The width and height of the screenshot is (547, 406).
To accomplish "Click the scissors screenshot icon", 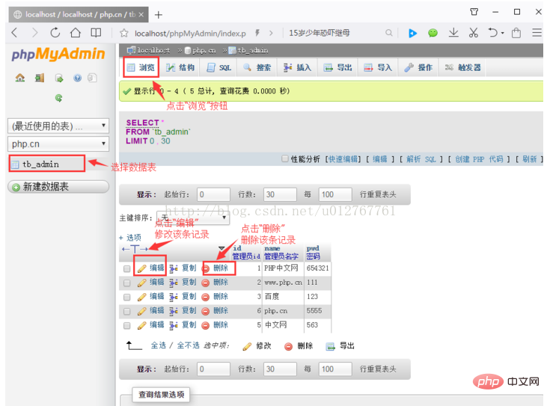I will (x=474, y=33).
